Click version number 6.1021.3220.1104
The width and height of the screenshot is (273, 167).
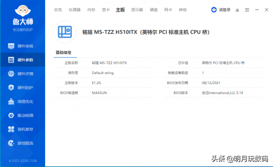[23, 161]
